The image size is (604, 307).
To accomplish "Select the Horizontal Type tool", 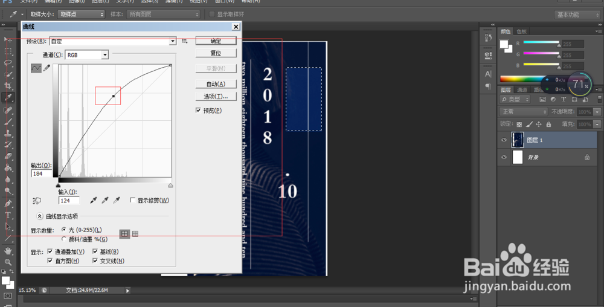I will 8,215.
